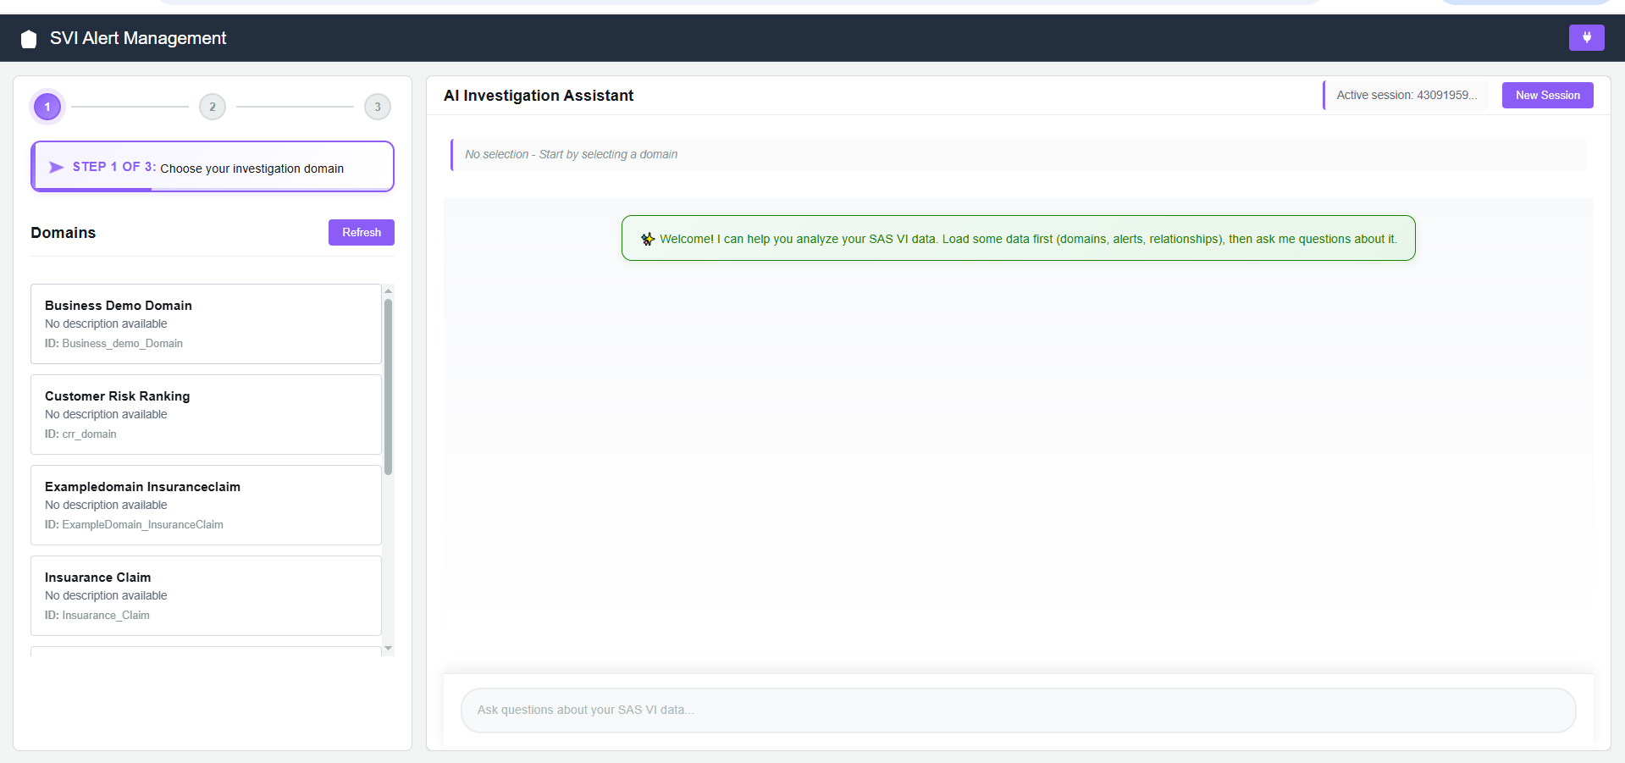
Task: Select the Business Demo Domain card
Action: (205, 323)
